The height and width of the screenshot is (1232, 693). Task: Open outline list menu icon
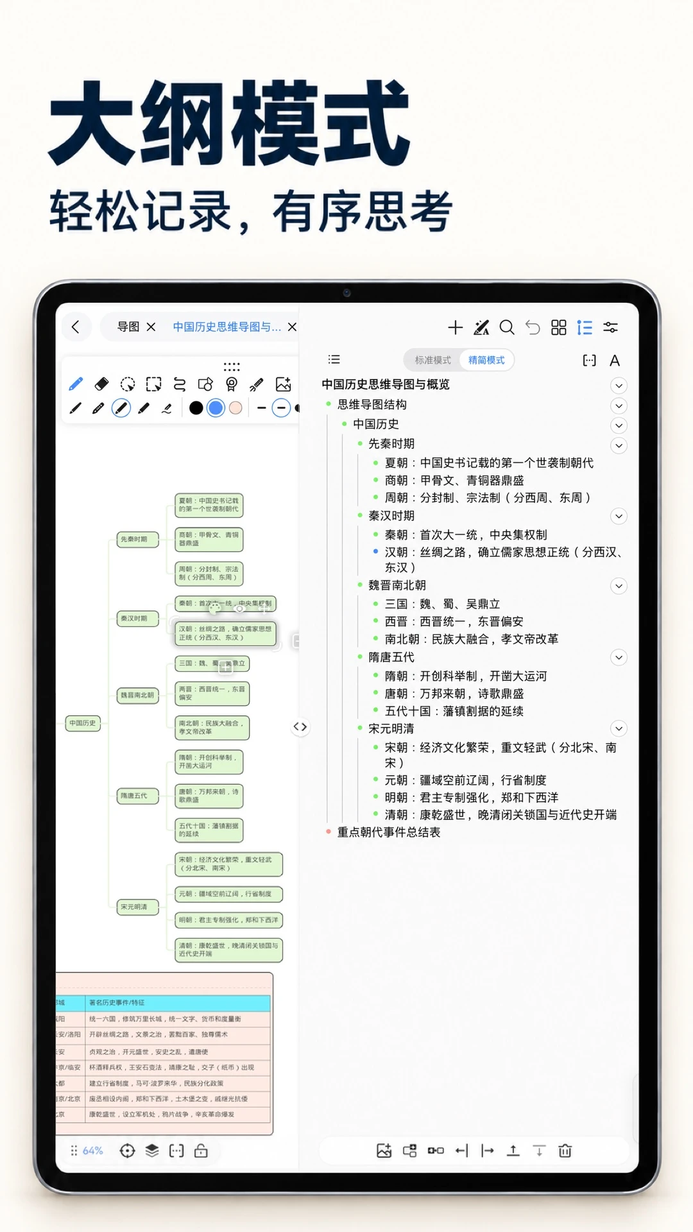[x=334, y=359]
